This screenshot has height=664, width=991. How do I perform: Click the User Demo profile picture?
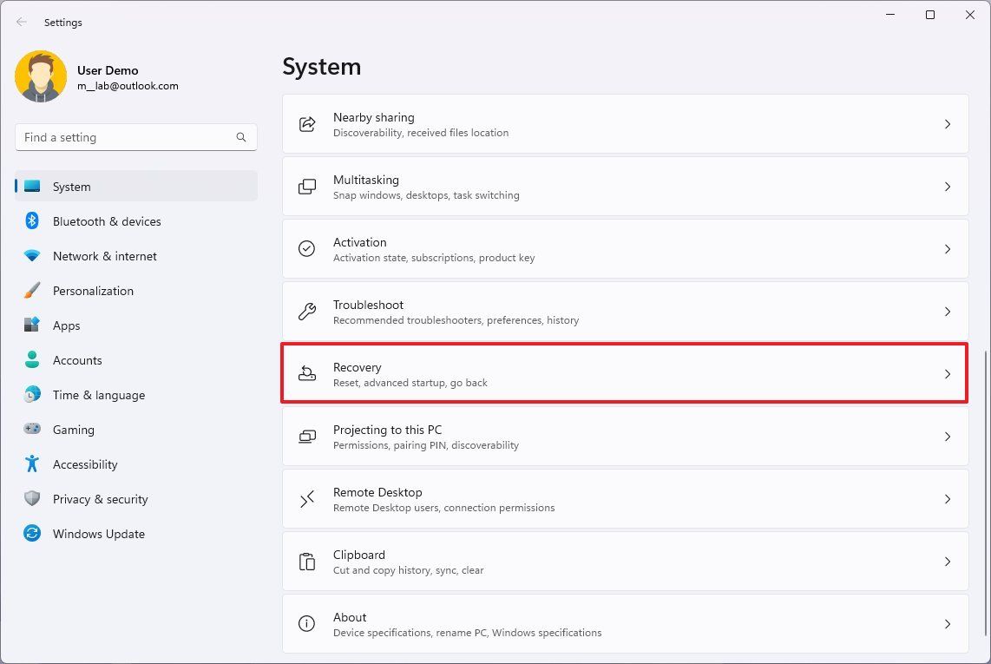[41, 76]
